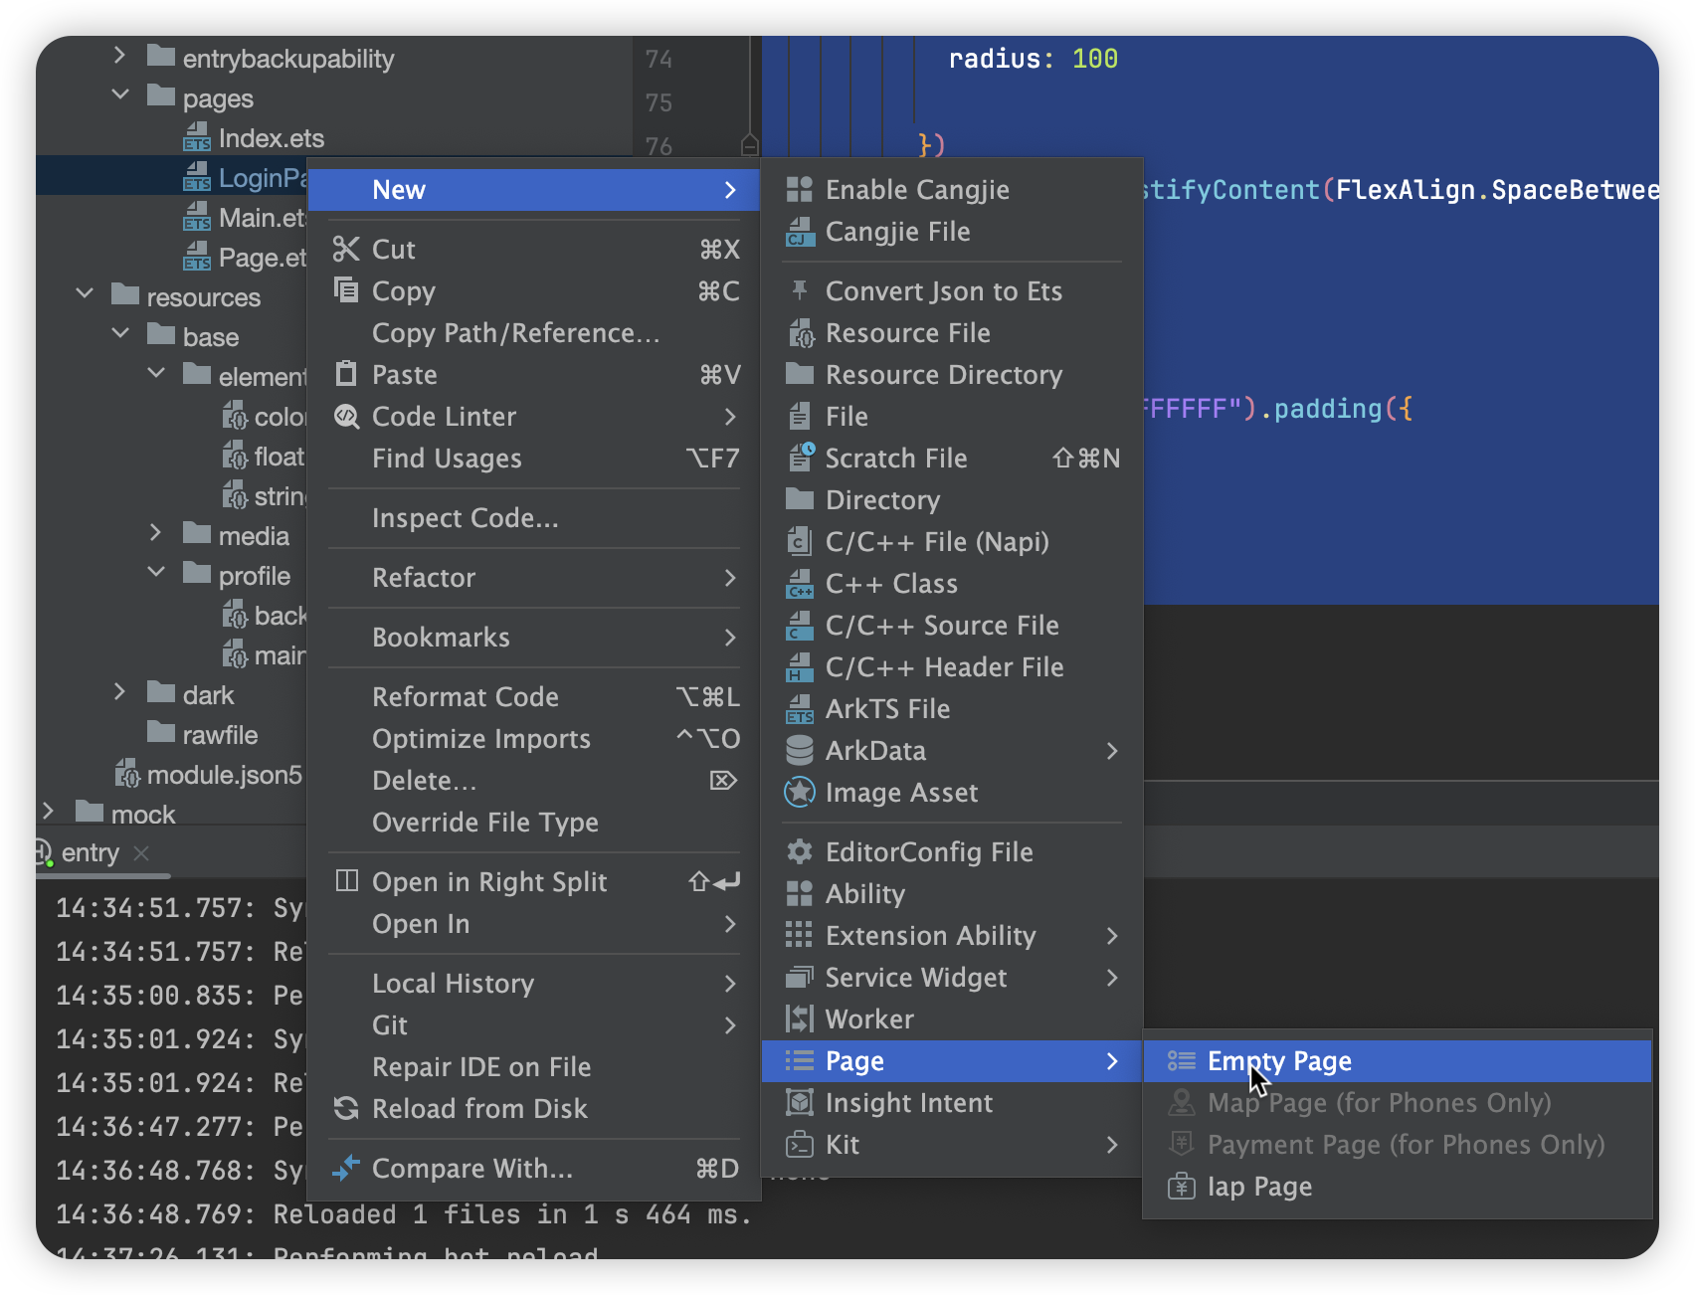Click the EditorConfig File gear icon
This screenshot has height=1295, width=1695.
click(800, 852)
